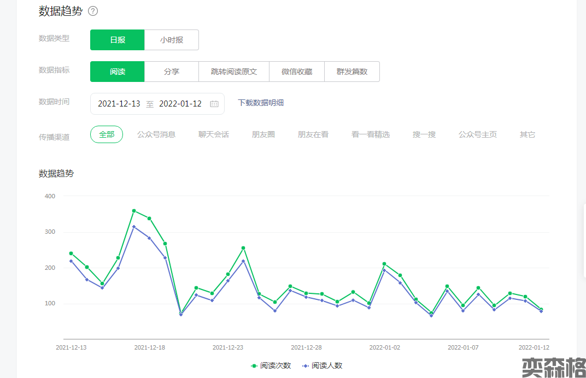The image size is (586, 378).
Task: Select 微信收藏 metric
Action: [x=297, y=72]
